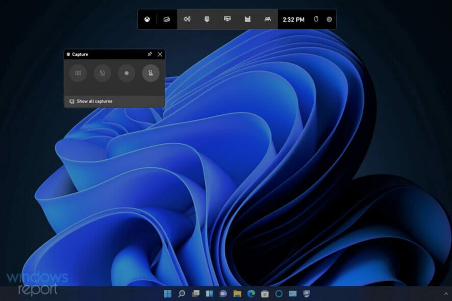Click the 2:32 PM clock in Game Bar

point(293,19)
